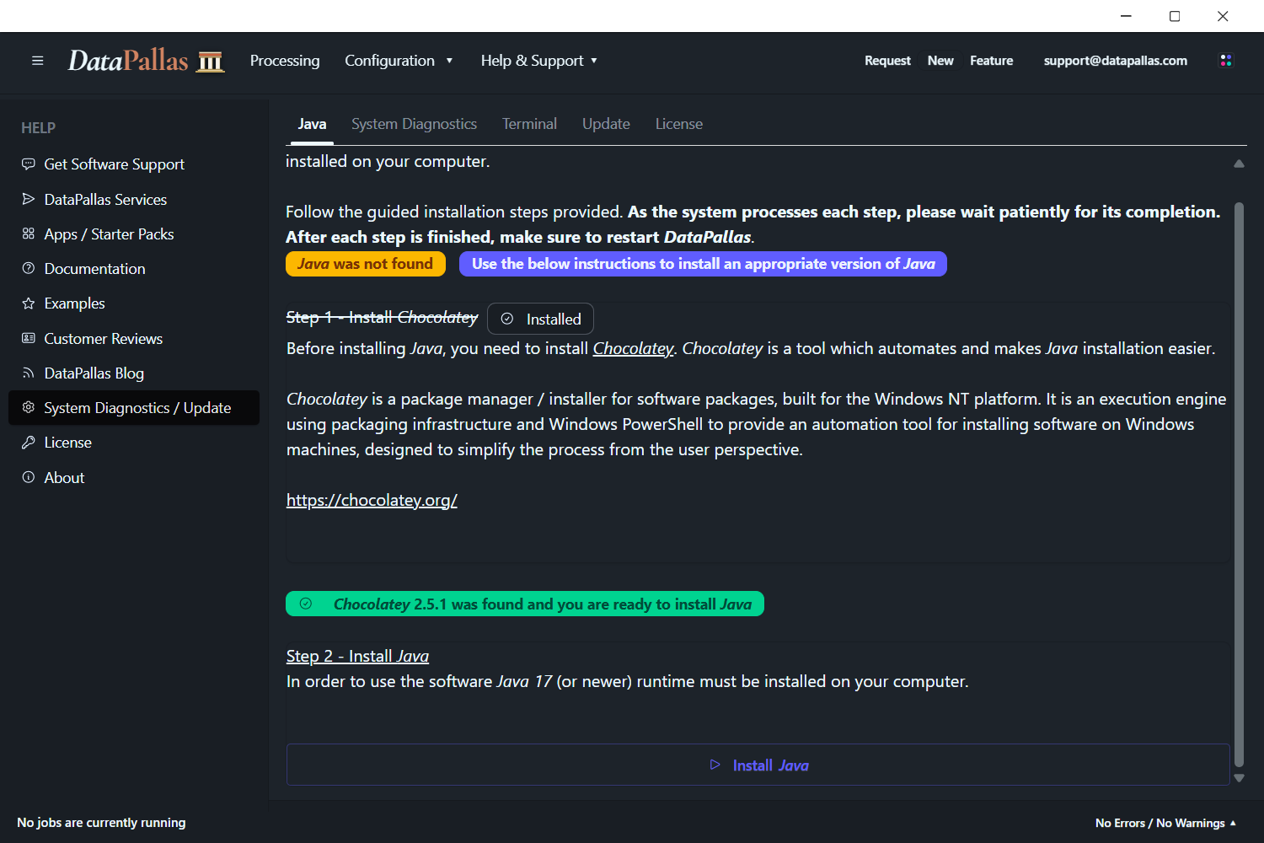Image resolution: width=1264 pixels, height=843 pixels.
Task: Switch to the Java tab
Action: (312, 124)
